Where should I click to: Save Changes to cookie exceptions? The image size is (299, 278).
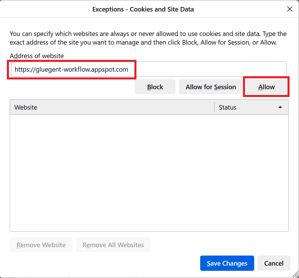tap(227, 263)
